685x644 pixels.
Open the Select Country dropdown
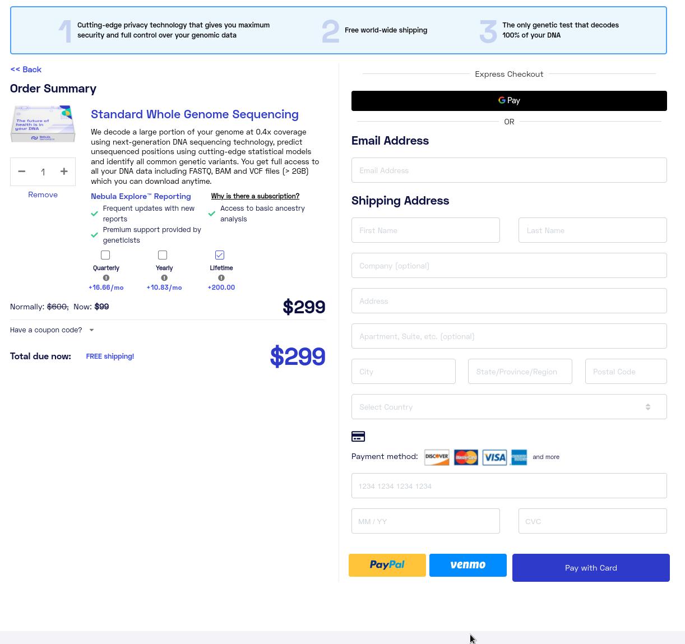pos(509,407)
